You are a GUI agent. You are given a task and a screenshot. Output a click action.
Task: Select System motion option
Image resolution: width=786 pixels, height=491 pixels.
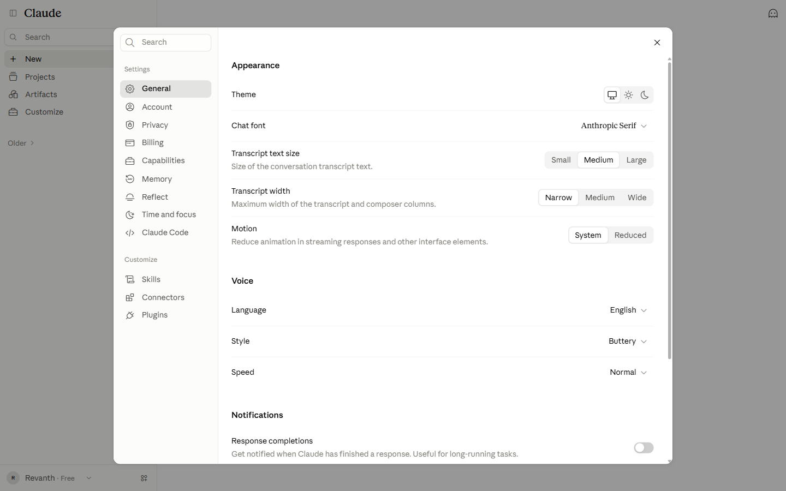pos(588,235)
